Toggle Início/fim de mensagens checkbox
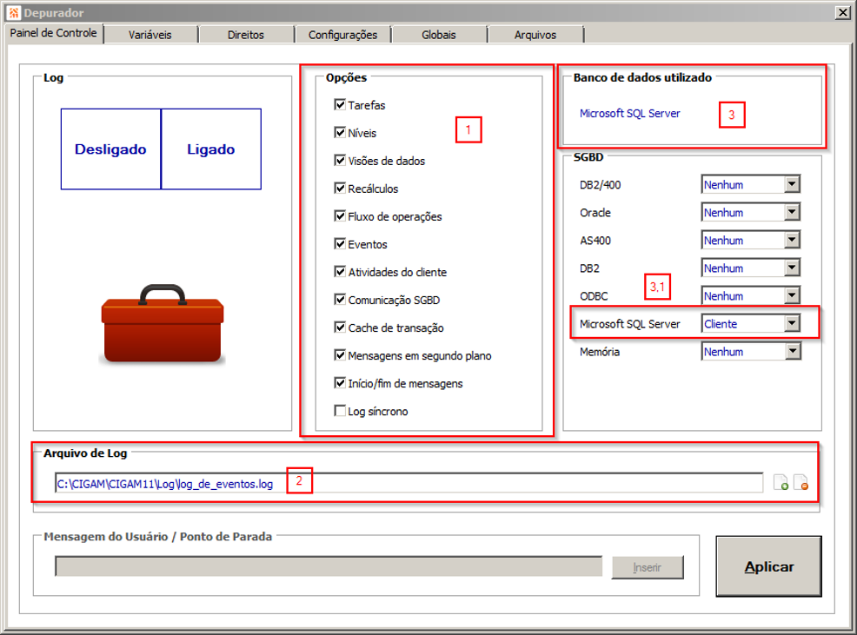 (340, 383)
